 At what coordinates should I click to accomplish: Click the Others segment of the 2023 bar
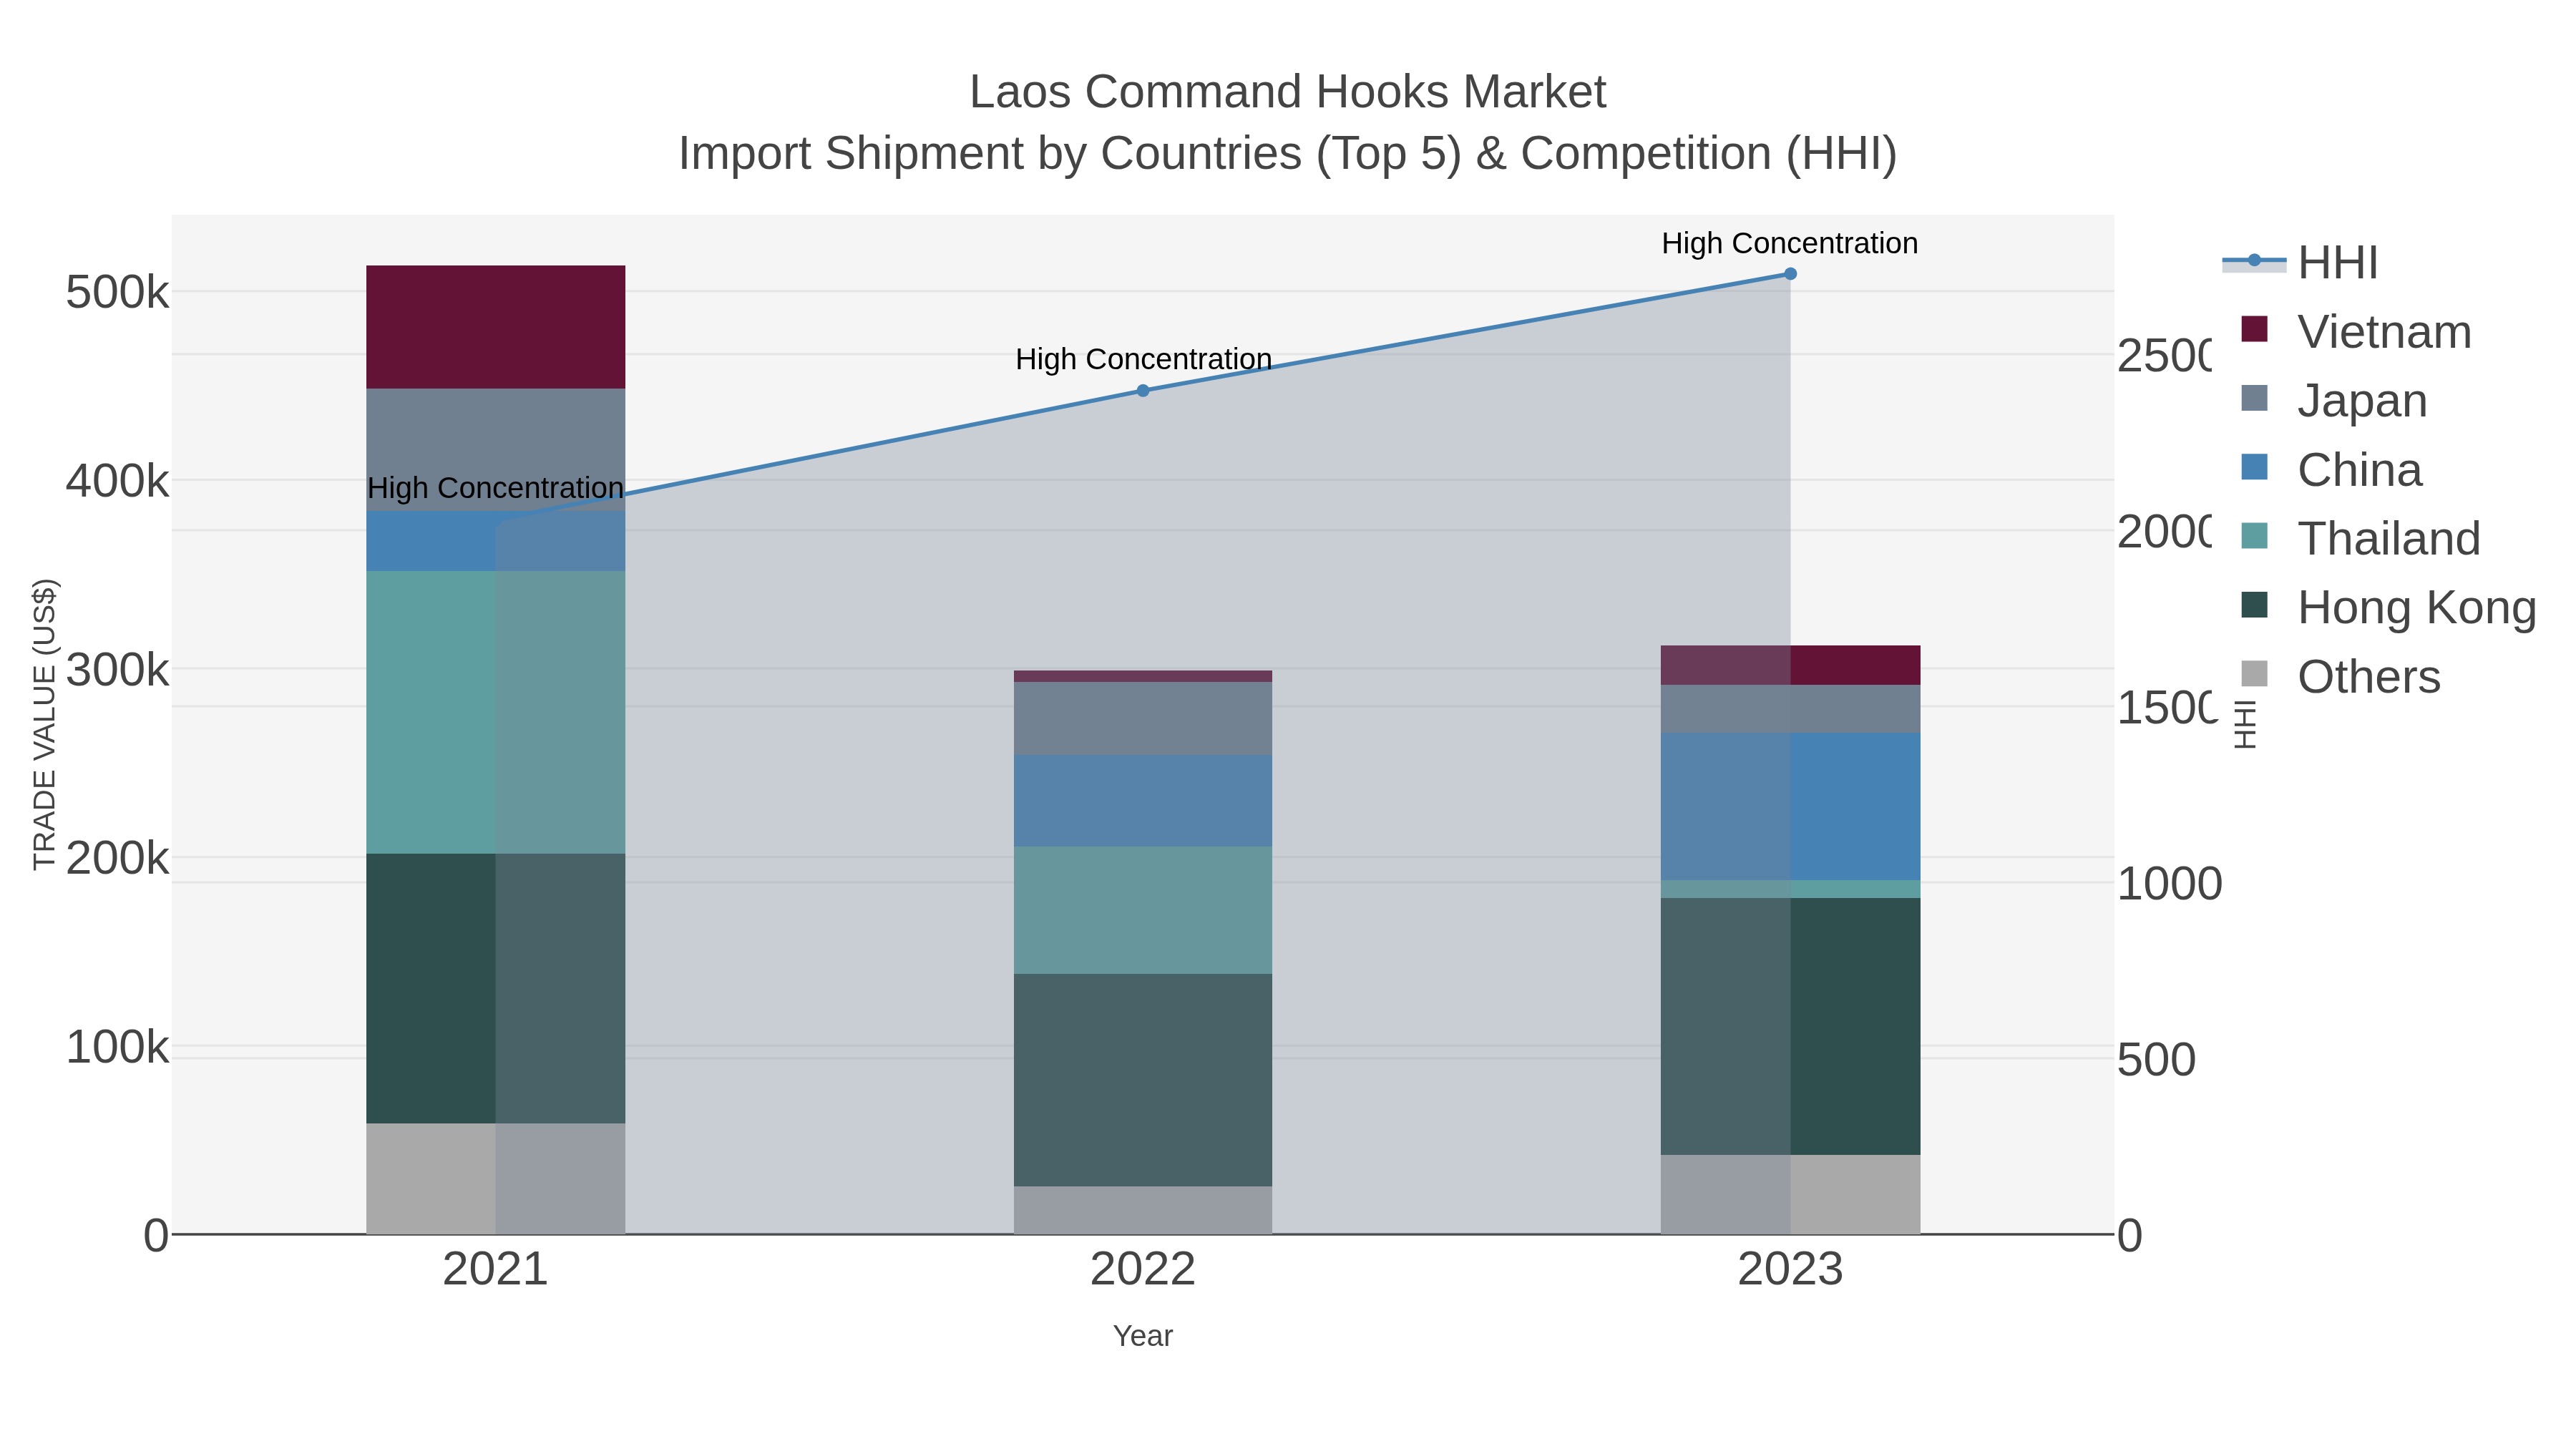[1790, 1195]
